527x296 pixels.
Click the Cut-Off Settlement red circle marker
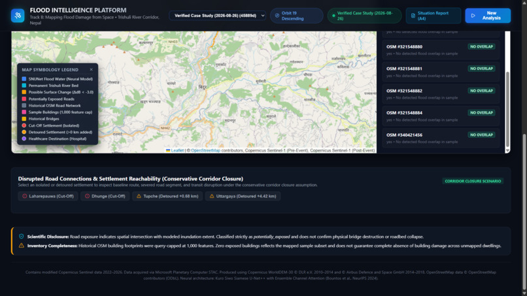pyautogui.click(x=24, y=125)
